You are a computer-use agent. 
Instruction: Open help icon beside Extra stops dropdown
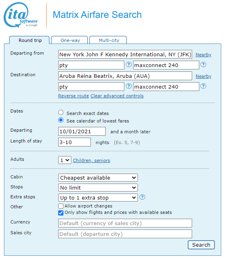[x=142, y=197]
